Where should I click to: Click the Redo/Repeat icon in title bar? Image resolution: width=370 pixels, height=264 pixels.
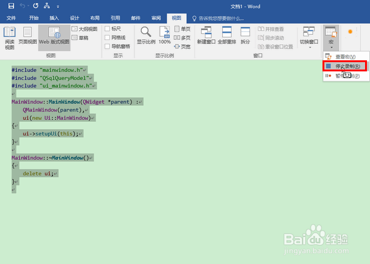click(36, 6)
